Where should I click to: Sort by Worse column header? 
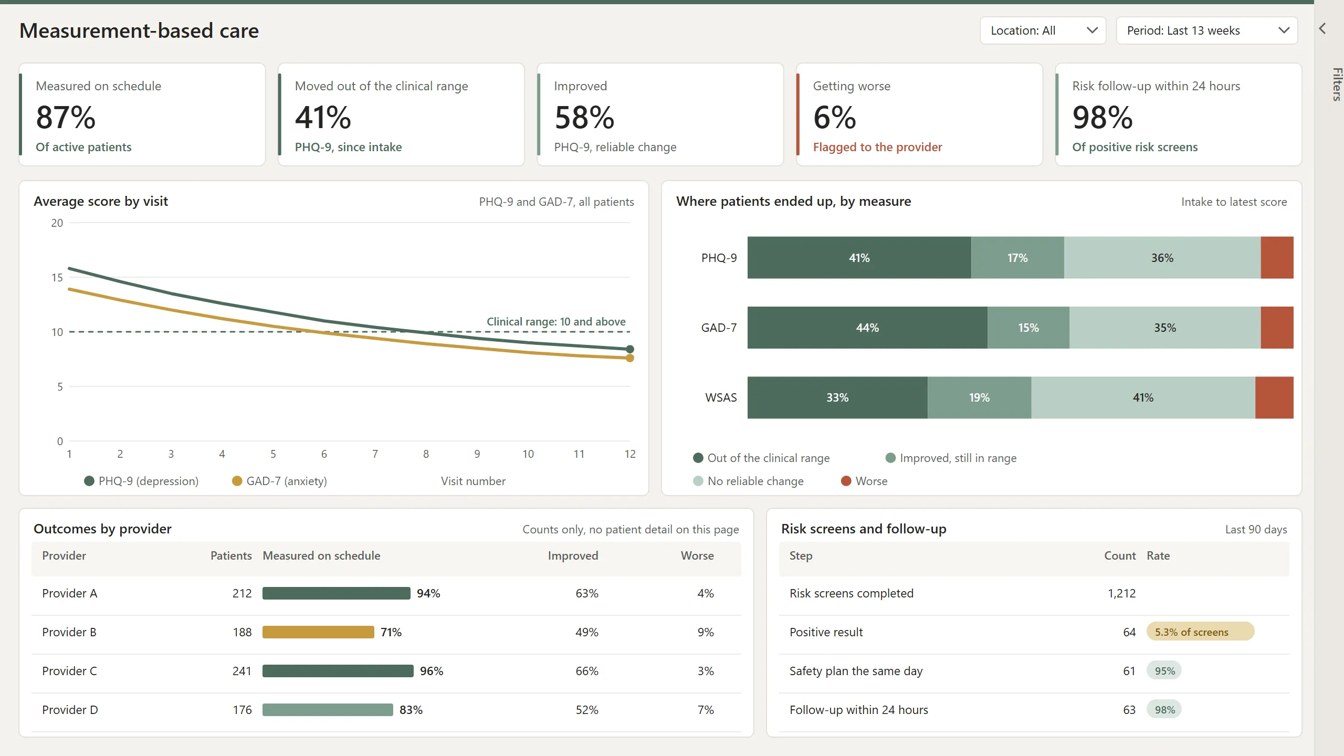[697, 555]
